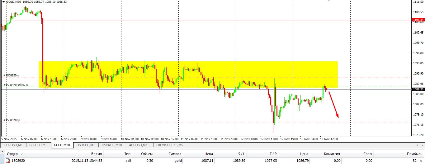Click the '12 Nov 11:00' time axis label

(269, 139)
